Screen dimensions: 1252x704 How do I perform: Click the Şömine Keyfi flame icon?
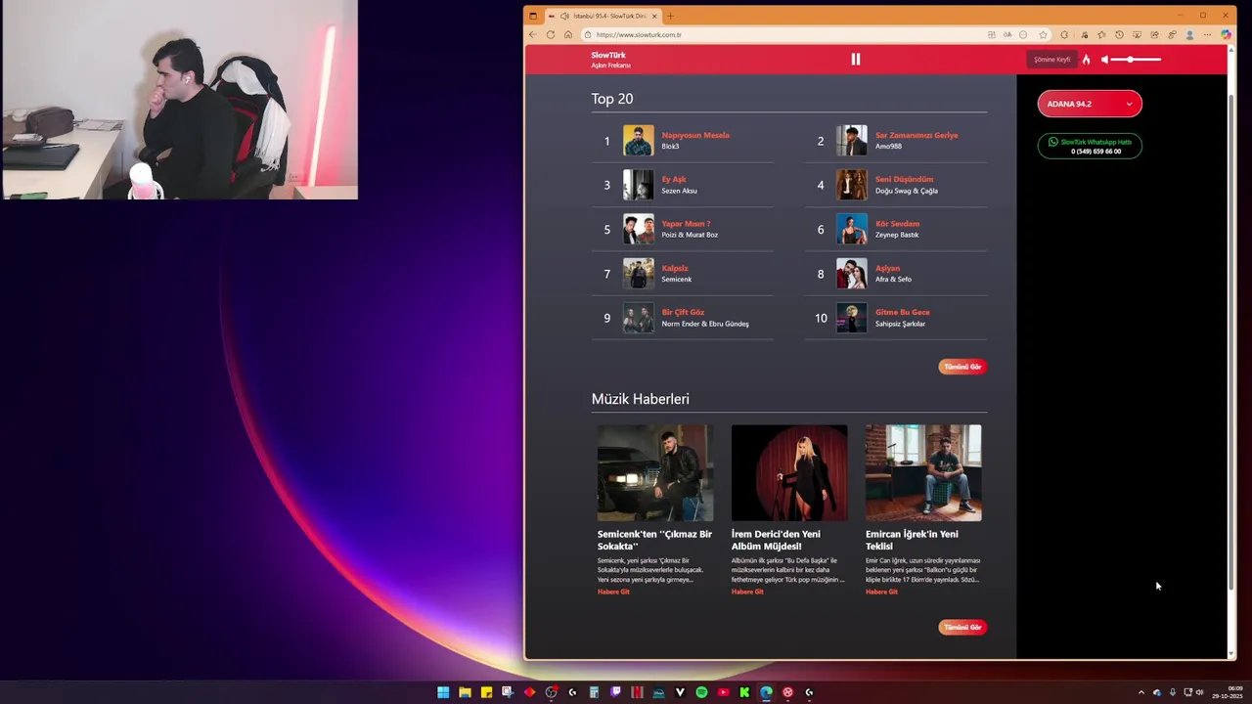coord(1086,60)
